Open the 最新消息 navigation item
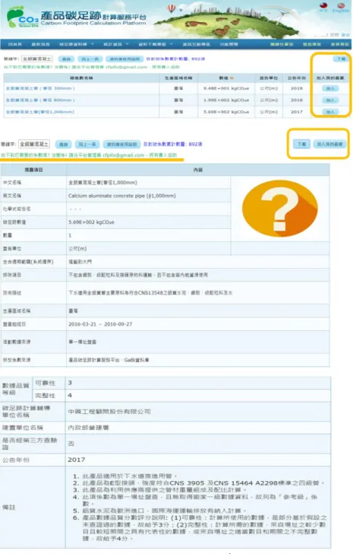The width and height of the screenshot is (353, 554). pyautogui.click(x=40, y=44)
